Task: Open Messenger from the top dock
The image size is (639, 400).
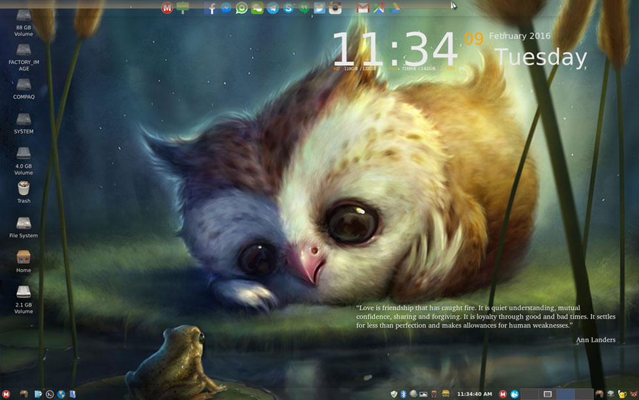Action: (x=226, y=8)
